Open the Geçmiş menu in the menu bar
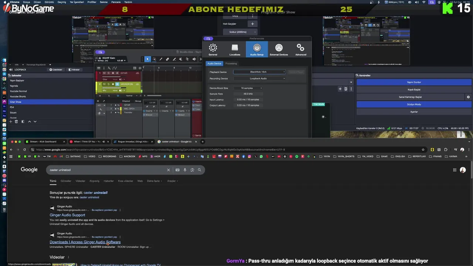 [x=62, y=2]
